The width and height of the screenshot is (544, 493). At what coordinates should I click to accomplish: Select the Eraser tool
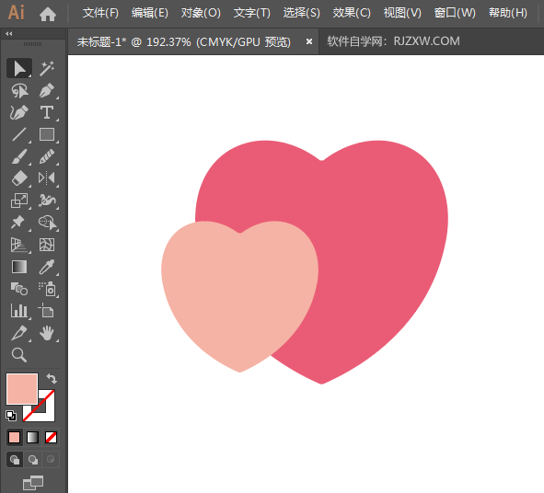click(19, 178)
